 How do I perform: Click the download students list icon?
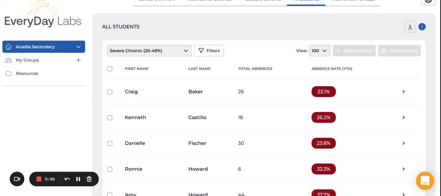[410, 27]
